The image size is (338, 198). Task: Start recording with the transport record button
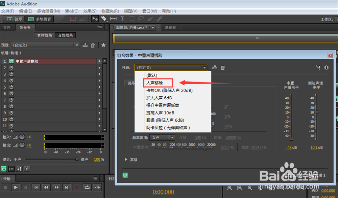[x=77, y=187]
